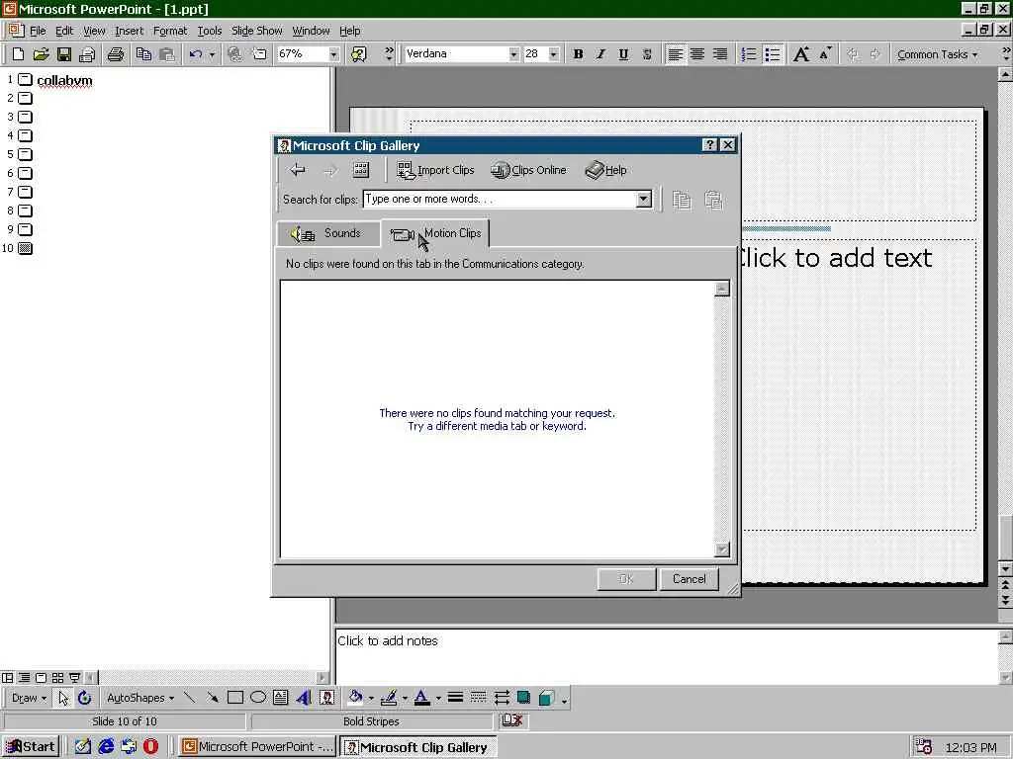Select the Motion Clips tab
The height and width of the screenshot is (759, 1013).
tap(436, 233)
